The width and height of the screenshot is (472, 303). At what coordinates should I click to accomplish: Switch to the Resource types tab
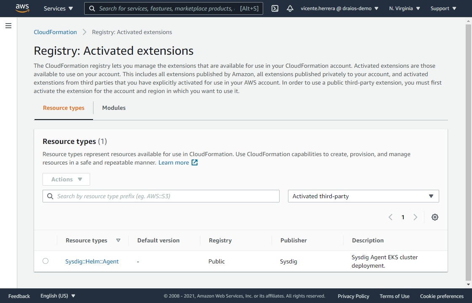click(x=64, y=108)
